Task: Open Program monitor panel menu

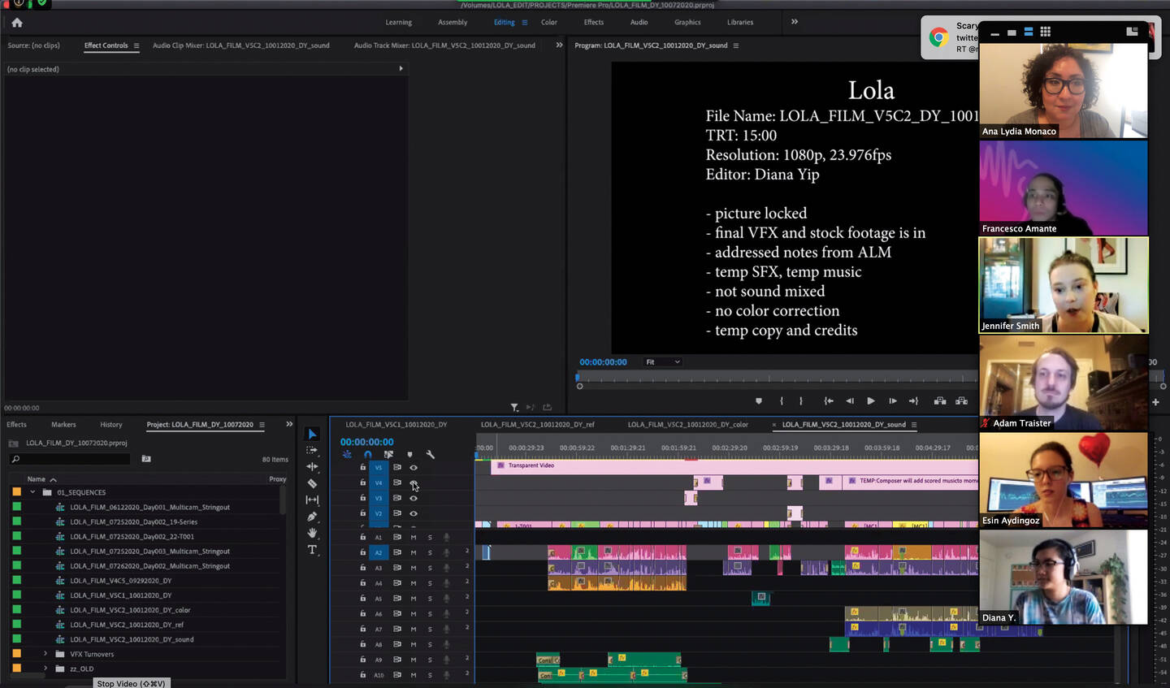Action: (736, 45)
